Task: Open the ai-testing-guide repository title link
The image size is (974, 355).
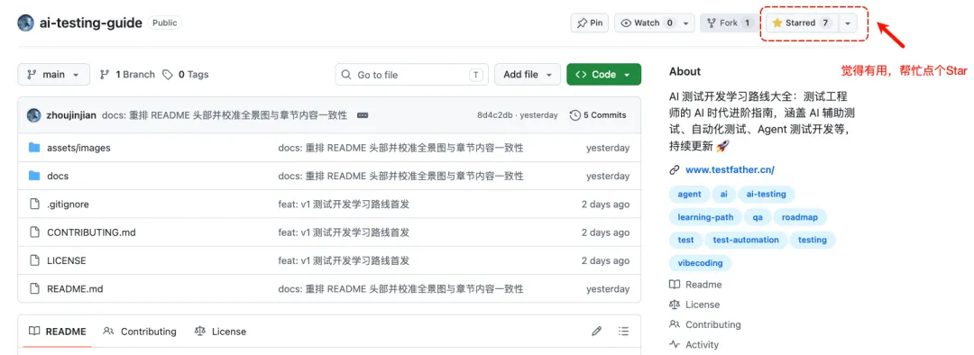Action: click(91, 23)
